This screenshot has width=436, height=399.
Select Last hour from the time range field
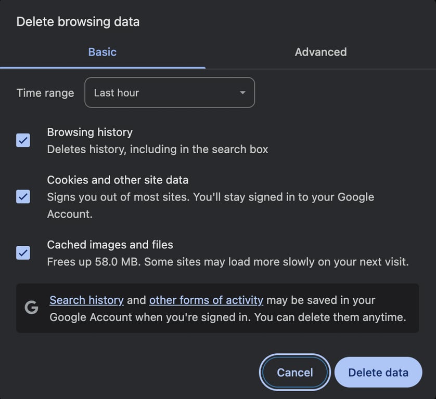(169, 92)
